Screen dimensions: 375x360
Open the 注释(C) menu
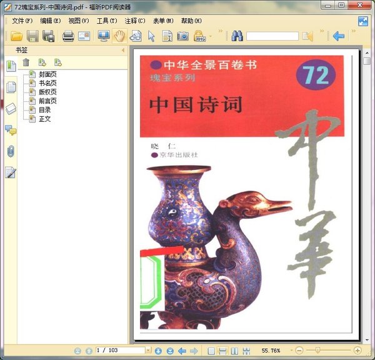[135, 21]
